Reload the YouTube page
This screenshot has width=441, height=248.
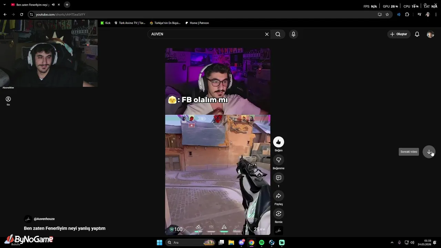pos(21,14)
